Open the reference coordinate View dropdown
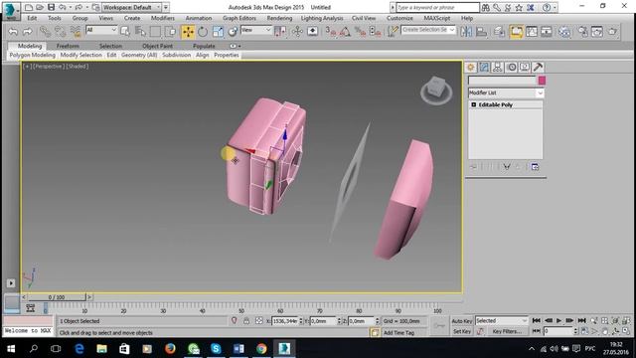This screenshot has height=358, width=636. coord(256,30)
